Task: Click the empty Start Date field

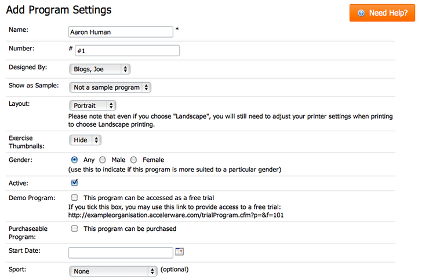Action: [x=121, y=252]
